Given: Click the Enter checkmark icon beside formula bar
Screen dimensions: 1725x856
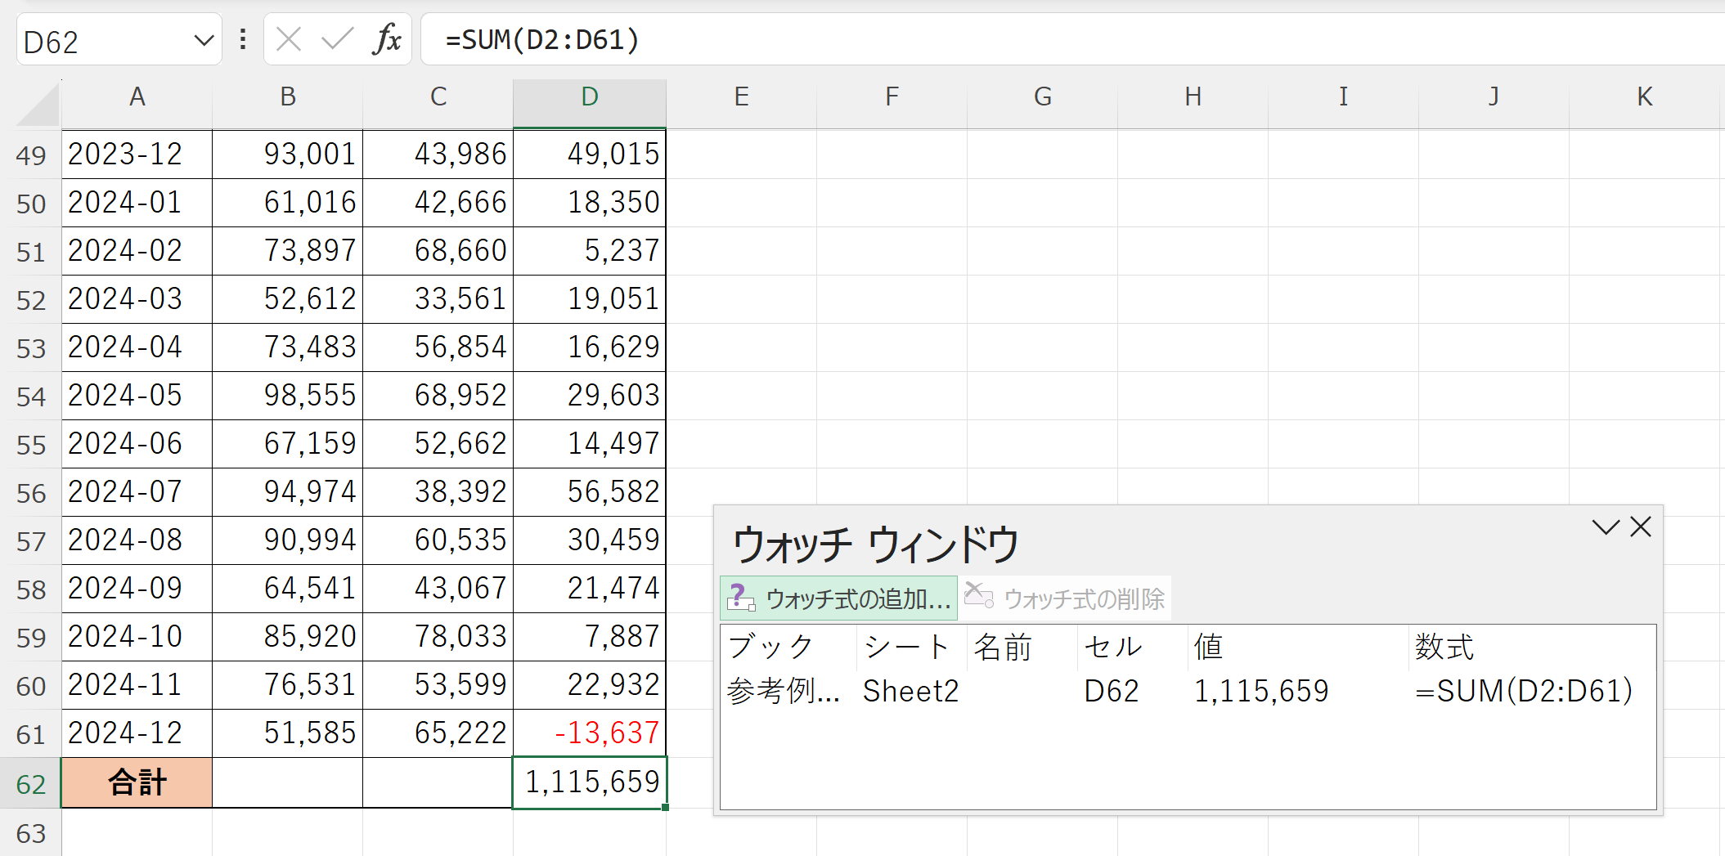Looking at the screenshot, I should [x=335, y=38].
